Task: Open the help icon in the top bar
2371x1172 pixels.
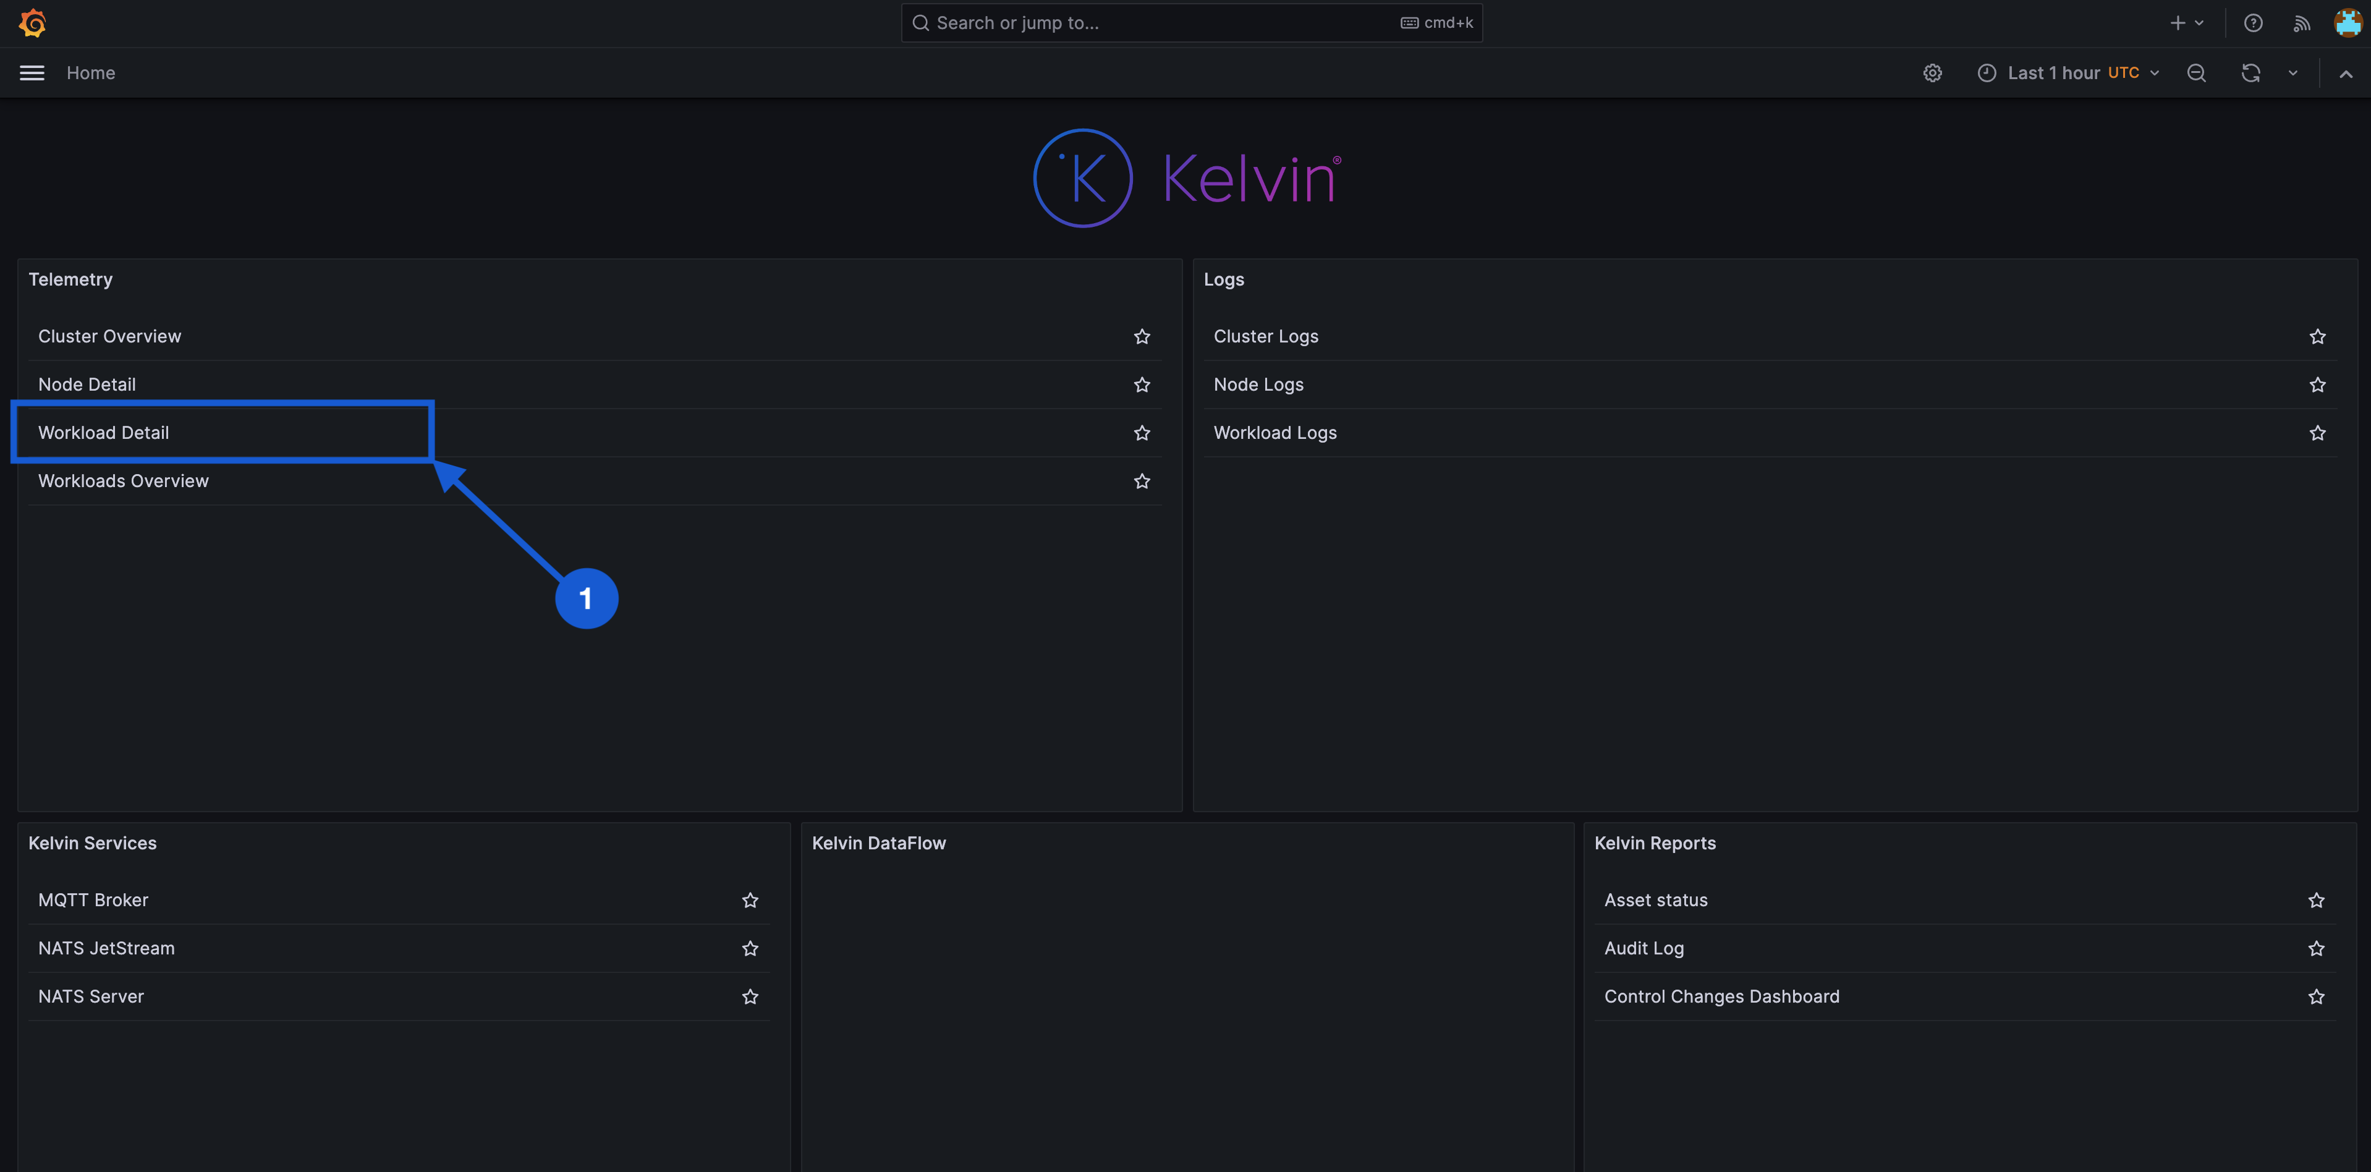Action: coord(2253,22)
